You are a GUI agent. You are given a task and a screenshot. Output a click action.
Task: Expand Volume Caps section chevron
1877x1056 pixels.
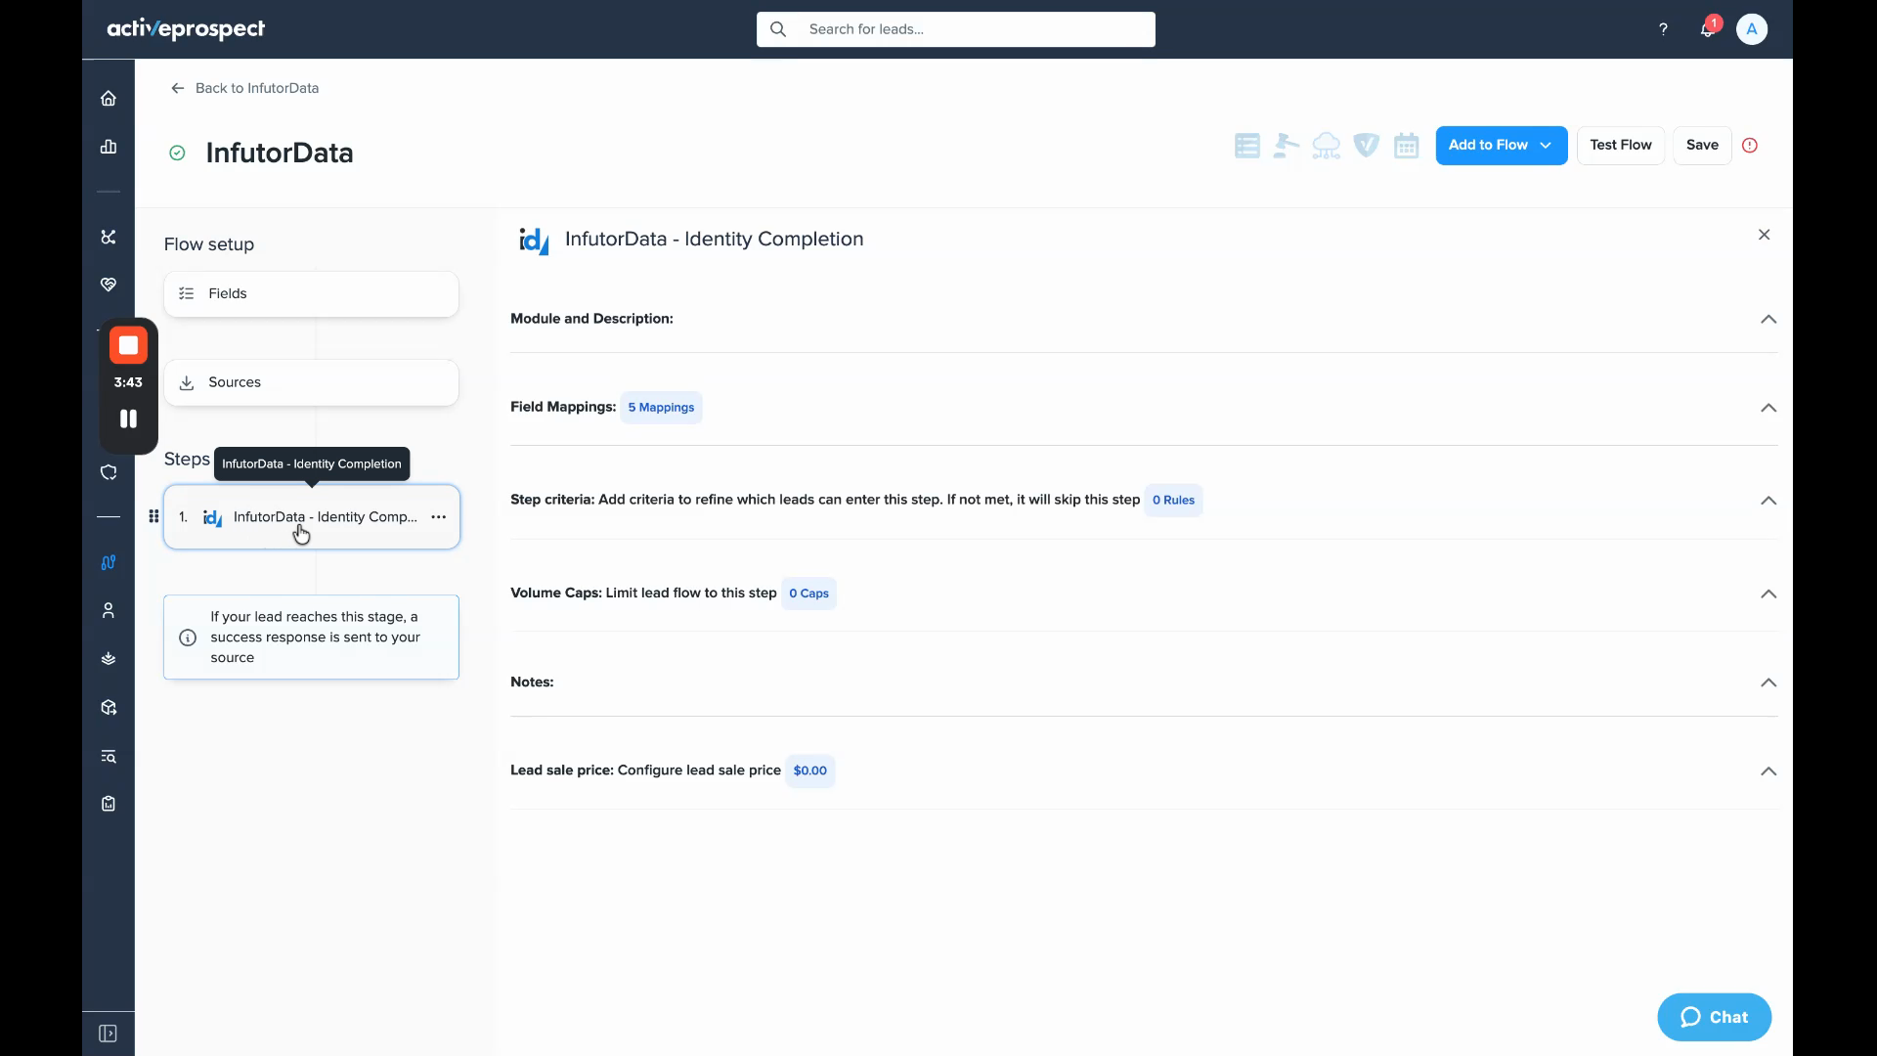(1768, 594)
